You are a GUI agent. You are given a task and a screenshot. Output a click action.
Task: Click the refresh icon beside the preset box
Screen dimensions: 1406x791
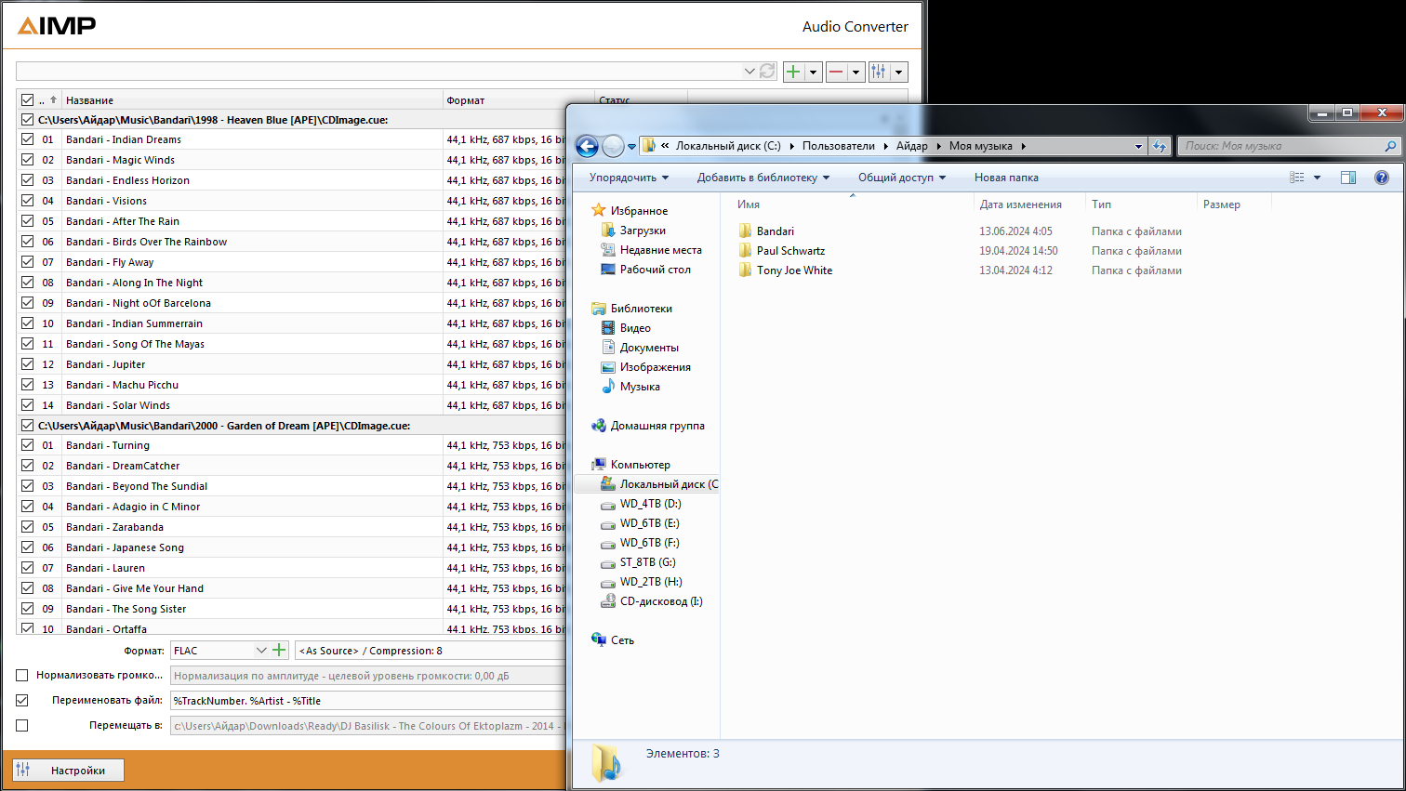[767, 72]
